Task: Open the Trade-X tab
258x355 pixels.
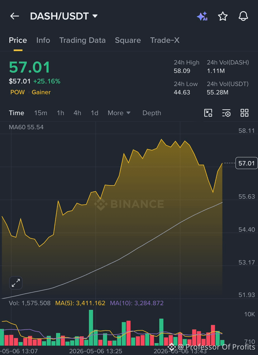Action: point(165,40)
